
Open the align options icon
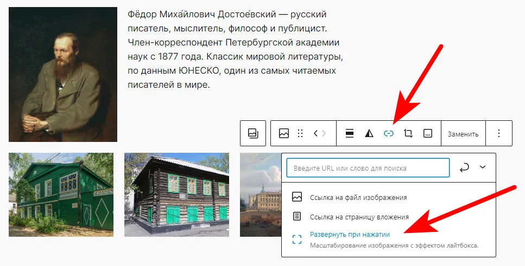click(x=350, y=133)
